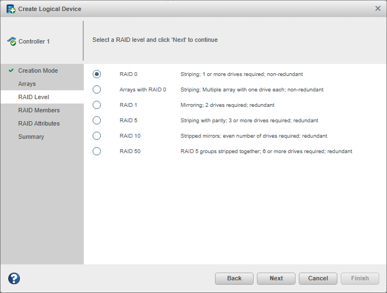
Task: Select the RAID 10 radio button
Action: [97, 135]
